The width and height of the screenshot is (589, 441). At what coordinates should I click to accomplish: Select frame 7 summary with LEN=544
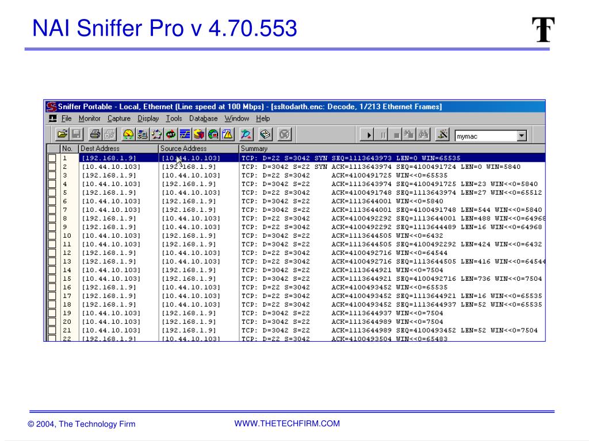(x=392, y=210)
